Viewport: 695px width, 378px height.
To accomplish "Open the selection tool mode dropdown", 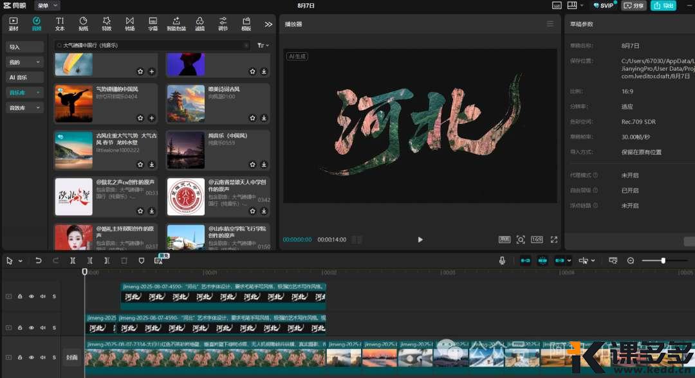I will (x=21, y=261).
